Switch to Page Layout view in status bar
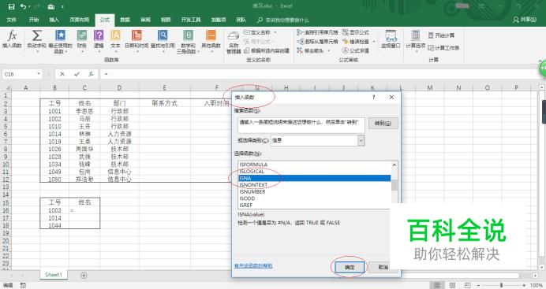 click(x=452, y=286)
